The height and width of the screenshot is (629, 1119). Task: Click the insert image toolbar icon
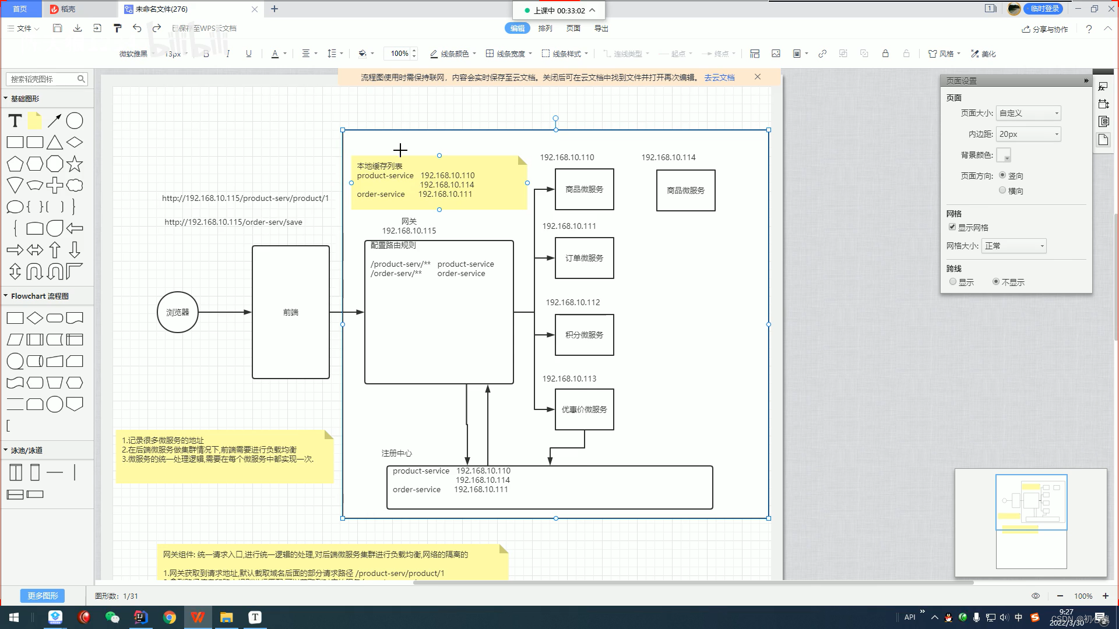[776, 54]
